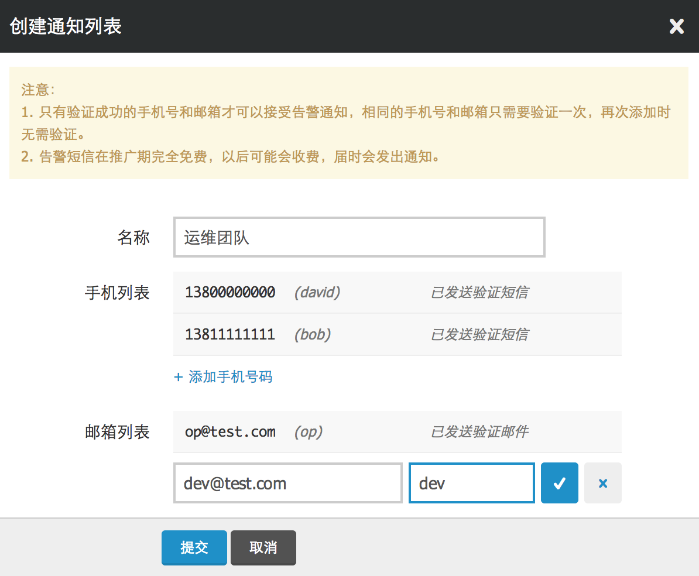Image resolution: width=699 pixels, height=576 pixels.
Task: Confirm the new email with the checkmark button
Action: coord(559,483)
